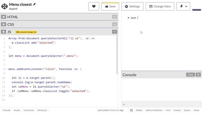This screenshot has width=202, height=113.
Task: Close the Console panel
Action: click(x=198, y=75)
